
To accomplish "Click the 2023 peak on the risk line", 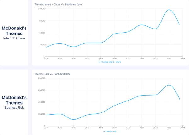I will [x=169, y=85].
